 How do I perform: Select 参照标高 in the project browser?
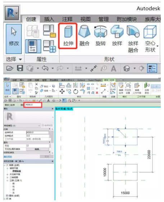(x=17, y=171)
